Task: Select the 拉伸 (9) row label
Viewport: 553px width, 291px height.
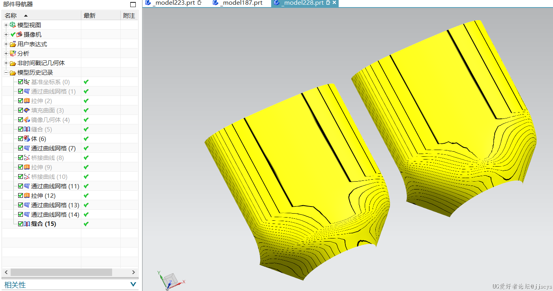Action: coord(41,167)
